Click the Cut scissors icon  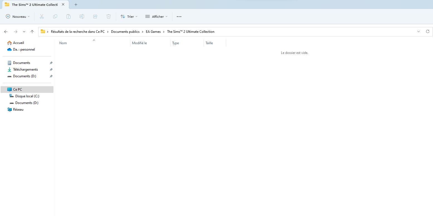point(42,17)
